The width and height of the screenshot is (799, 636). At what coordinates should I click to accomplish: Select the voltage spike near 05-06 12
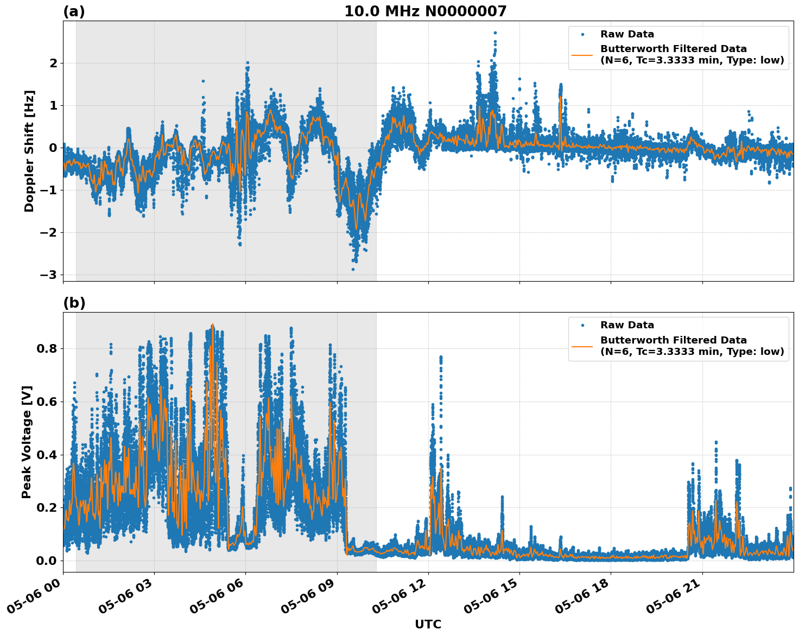tap(440, 357)
